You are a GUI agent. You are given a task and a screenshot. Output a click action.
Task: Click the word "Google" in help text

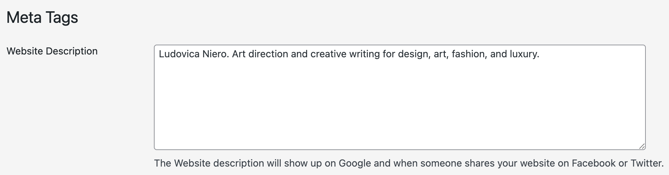tap(355, 163)
